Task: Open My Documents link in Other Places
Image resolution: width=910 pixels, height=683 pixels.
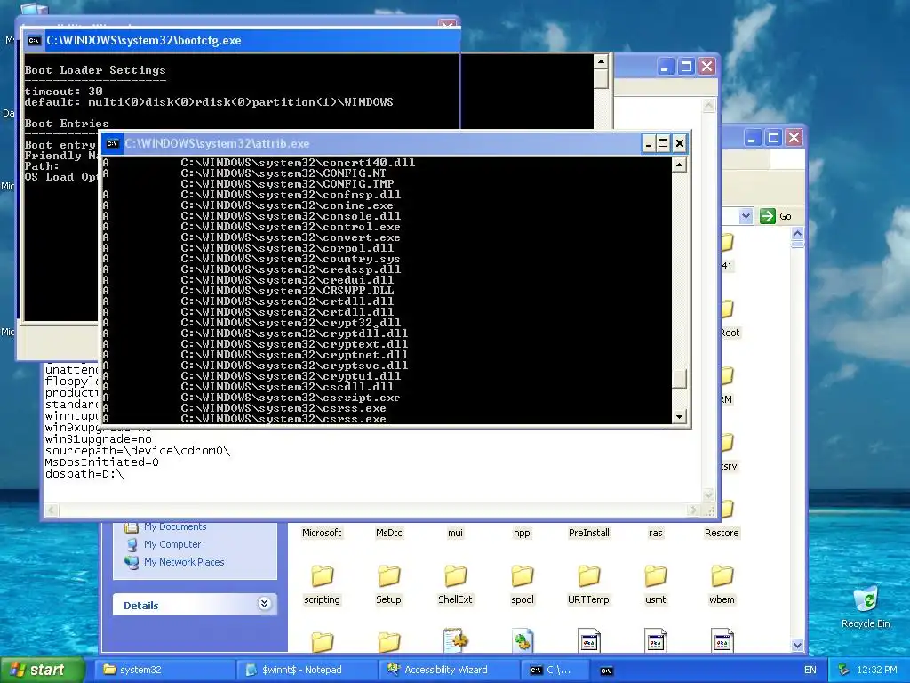Action: click(175, 526)
